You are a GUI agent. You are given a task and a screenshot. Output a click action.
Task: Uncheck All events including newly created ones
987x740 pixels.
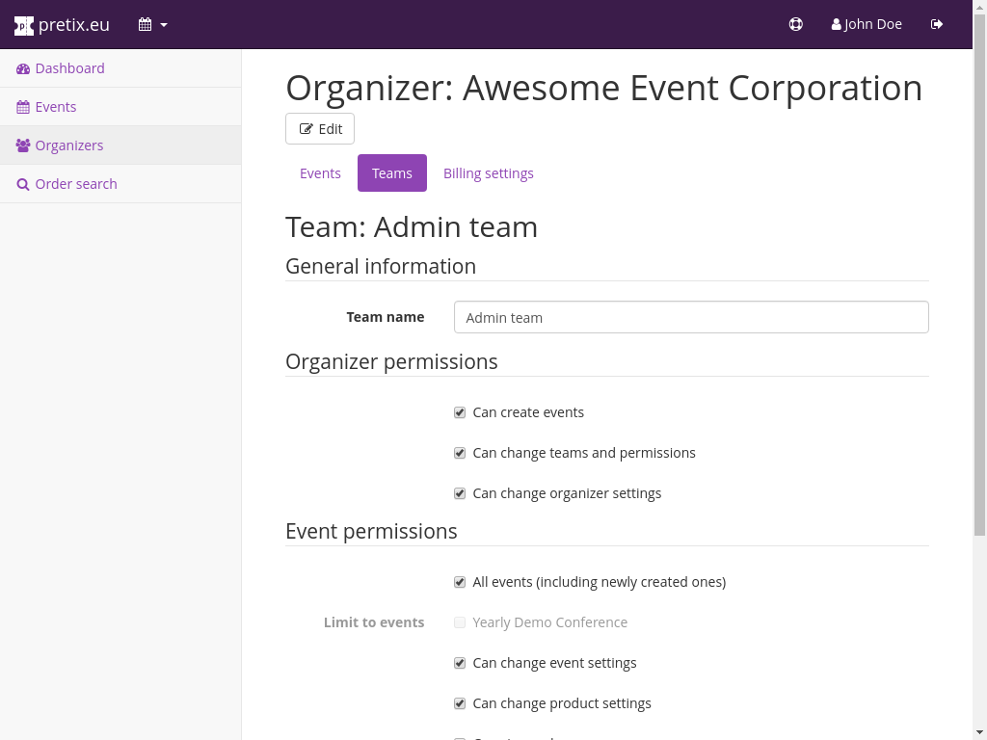point(460,582)
